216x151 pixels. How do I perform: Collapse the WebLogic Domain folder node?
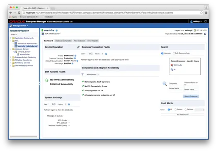coord(11,49)
